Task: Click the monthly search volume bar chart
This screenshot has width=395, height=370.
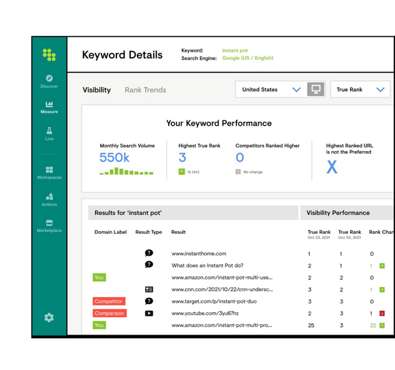Action: click(127, 171)
